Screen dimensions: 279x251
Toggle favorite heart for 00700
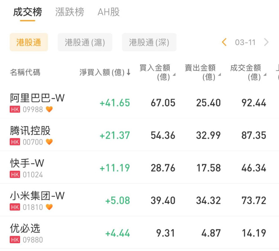[49, 142]
